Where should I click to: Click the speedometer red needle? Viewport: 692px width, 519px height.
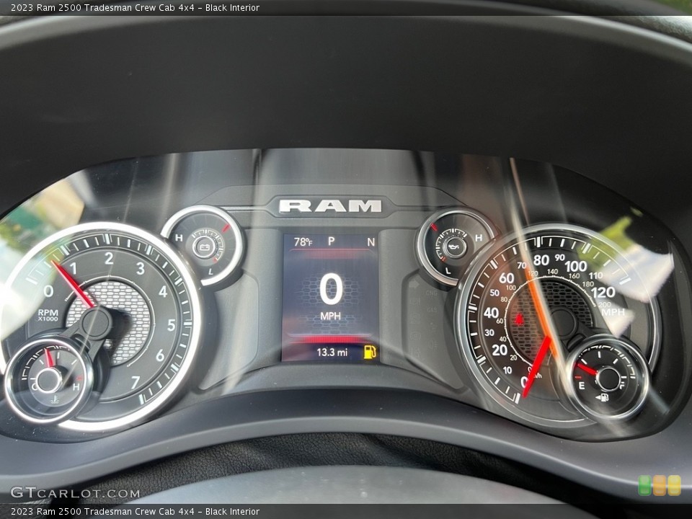[x=536, y=366]
